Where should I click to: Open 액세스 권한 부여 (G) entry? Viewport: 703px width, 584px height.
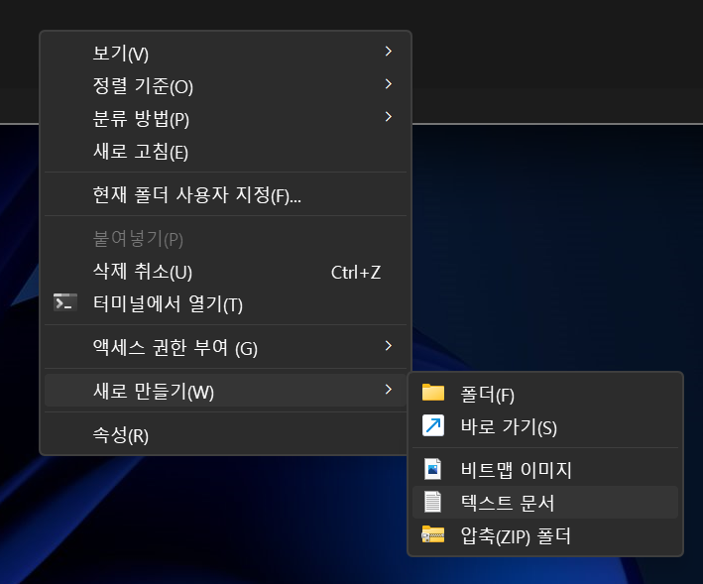pyautogui.click(x=225, y=347)
